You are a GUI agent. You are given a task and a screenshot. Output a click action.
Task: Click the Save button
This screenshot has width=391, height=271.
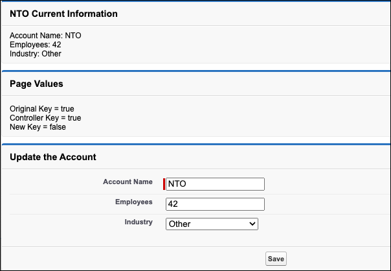point(276,259)
